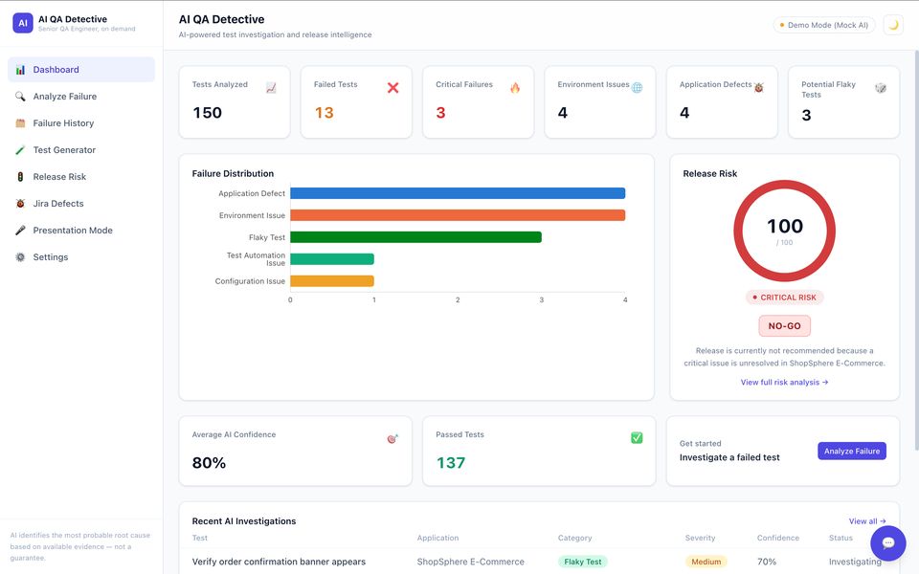Screen dimensions: 919x574
Task: Click the green Flaky Test bar
Action: [415, 237]
